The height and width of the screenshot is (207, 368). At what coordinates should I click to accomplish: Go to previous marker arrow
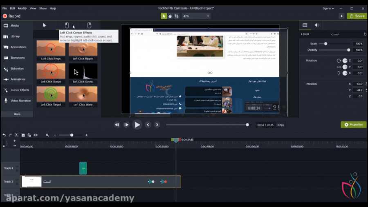click(148, 125)
